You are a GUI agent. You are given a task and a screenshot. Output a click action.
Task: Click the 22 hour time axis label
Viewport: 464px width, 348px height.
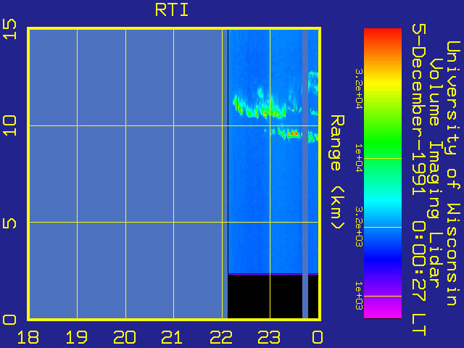click(220, 337)
